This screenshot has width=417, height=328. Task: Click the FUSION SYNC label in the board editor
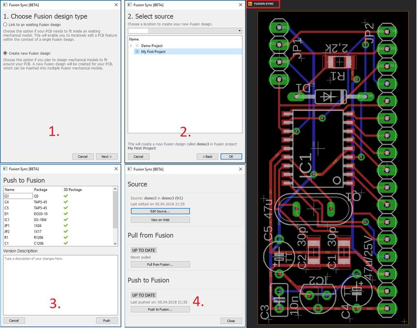(263, 4)
